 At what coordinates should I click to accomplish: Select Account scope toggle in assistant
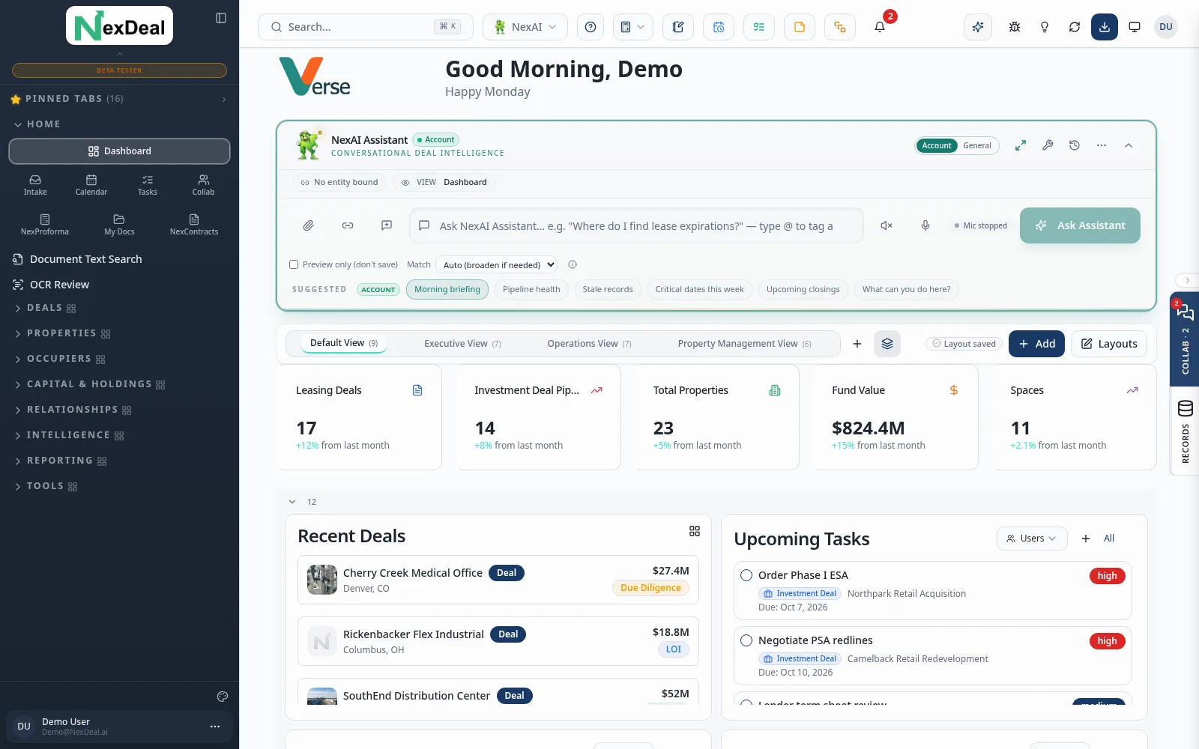[x=937, y=145]
